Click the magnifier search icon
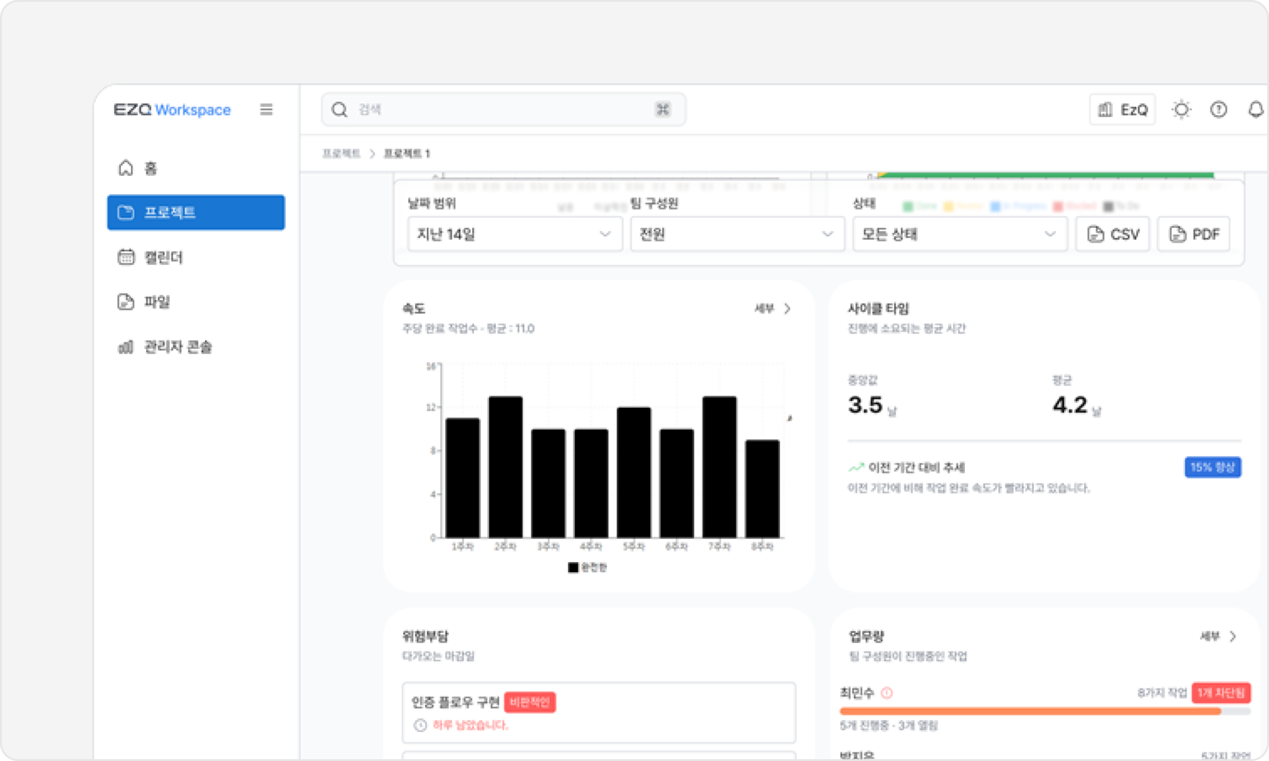The width and height of the screenshot is (1269, 761). pos(339,110)
